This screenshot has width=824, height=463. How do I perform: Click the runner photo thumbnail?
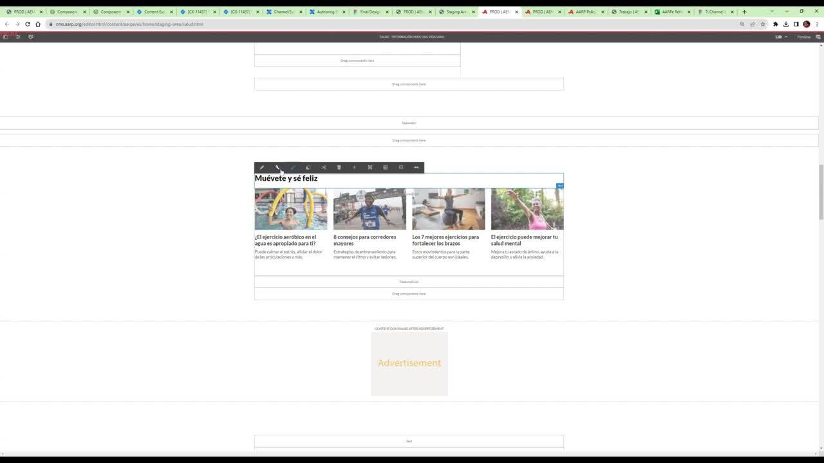tap(370, 209)
